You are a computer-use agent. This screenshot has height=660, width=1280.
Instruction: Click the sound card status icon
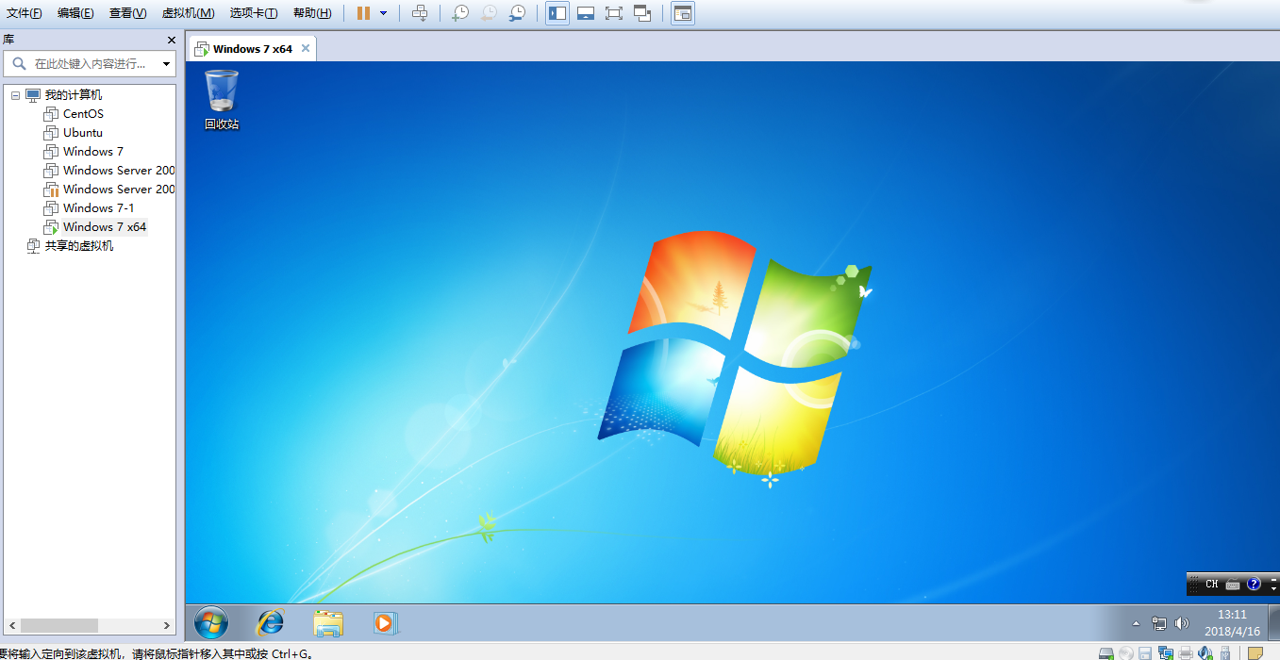(x=1205, y=652)
